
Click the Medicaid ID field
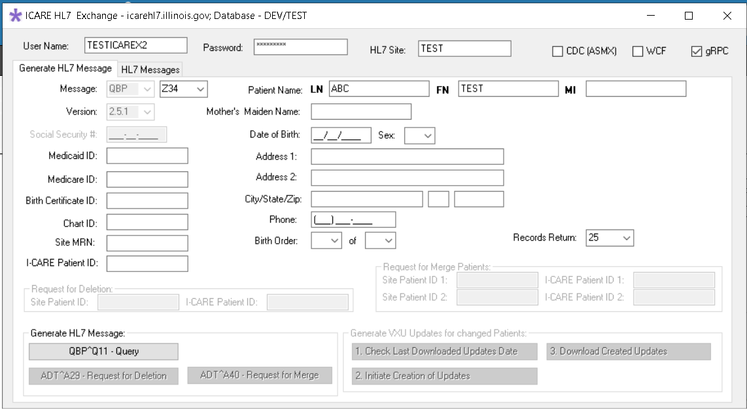(x=147, y=156)
